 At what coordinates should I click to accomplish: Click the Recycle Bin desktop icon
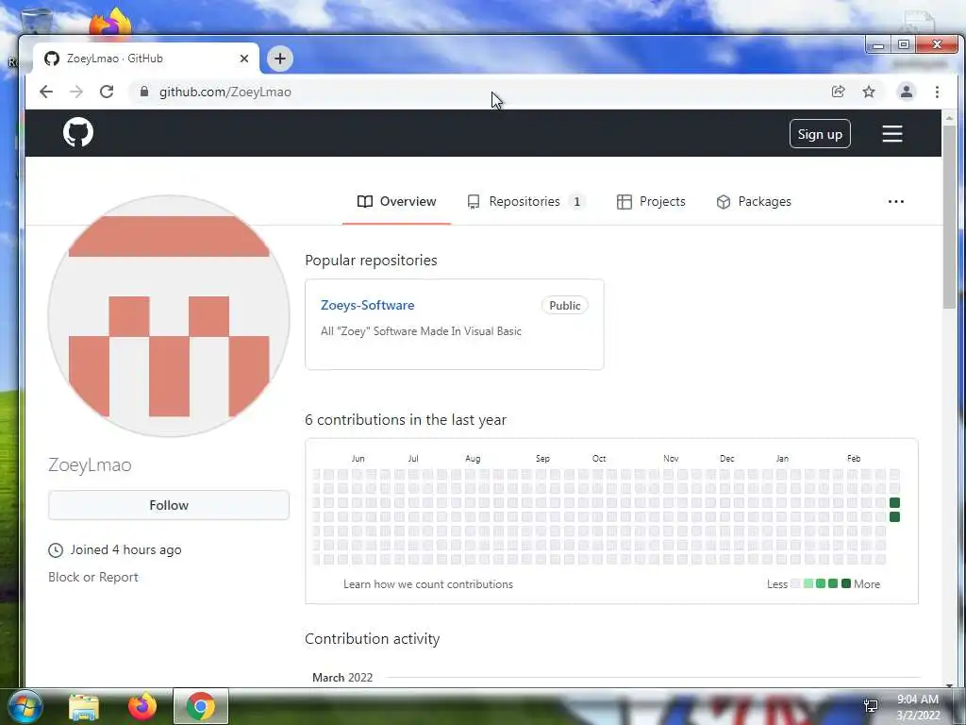(36, 22)
